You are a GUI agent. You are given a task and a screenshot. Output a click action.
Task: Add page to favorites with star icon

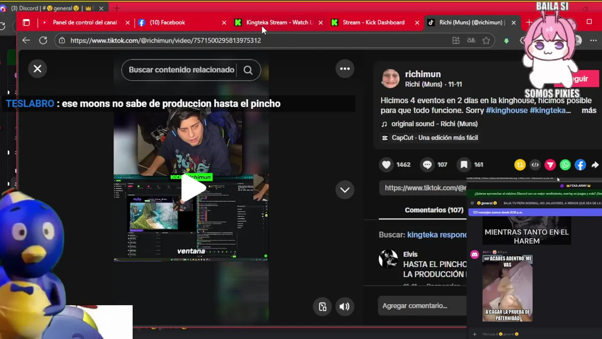point(486,40)
